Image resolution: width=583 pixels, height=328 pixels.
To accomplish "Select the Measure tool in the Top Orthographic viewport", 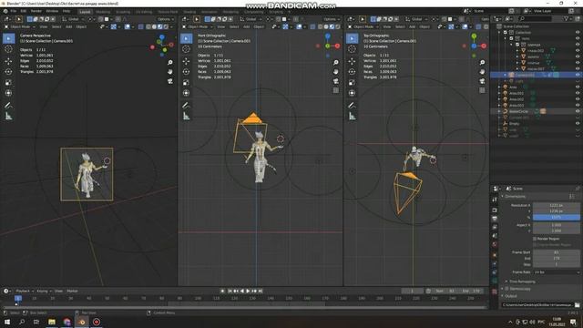I will (352, 117).
